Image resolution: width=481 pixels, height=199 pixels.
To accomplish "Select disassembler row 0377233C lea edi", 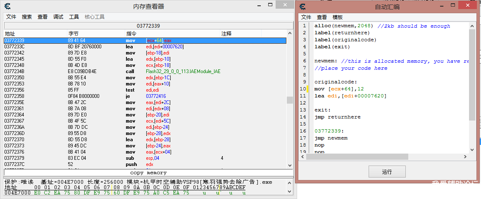I will tap(145, 47).
